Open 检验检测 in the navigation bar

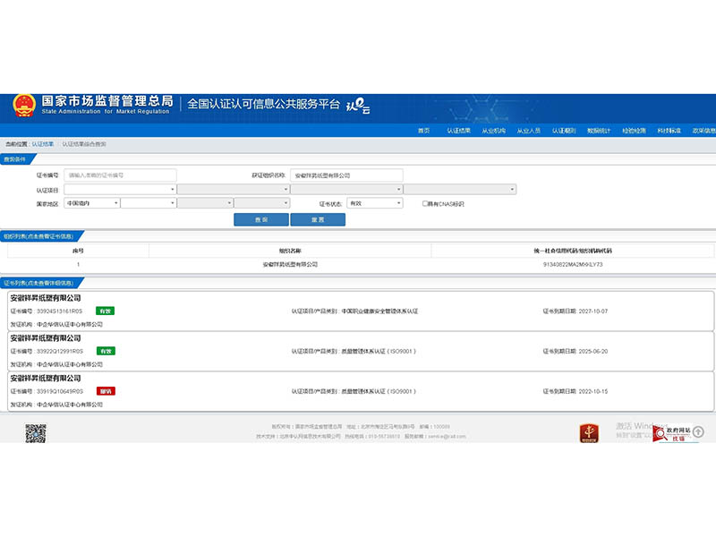[634, 131]
